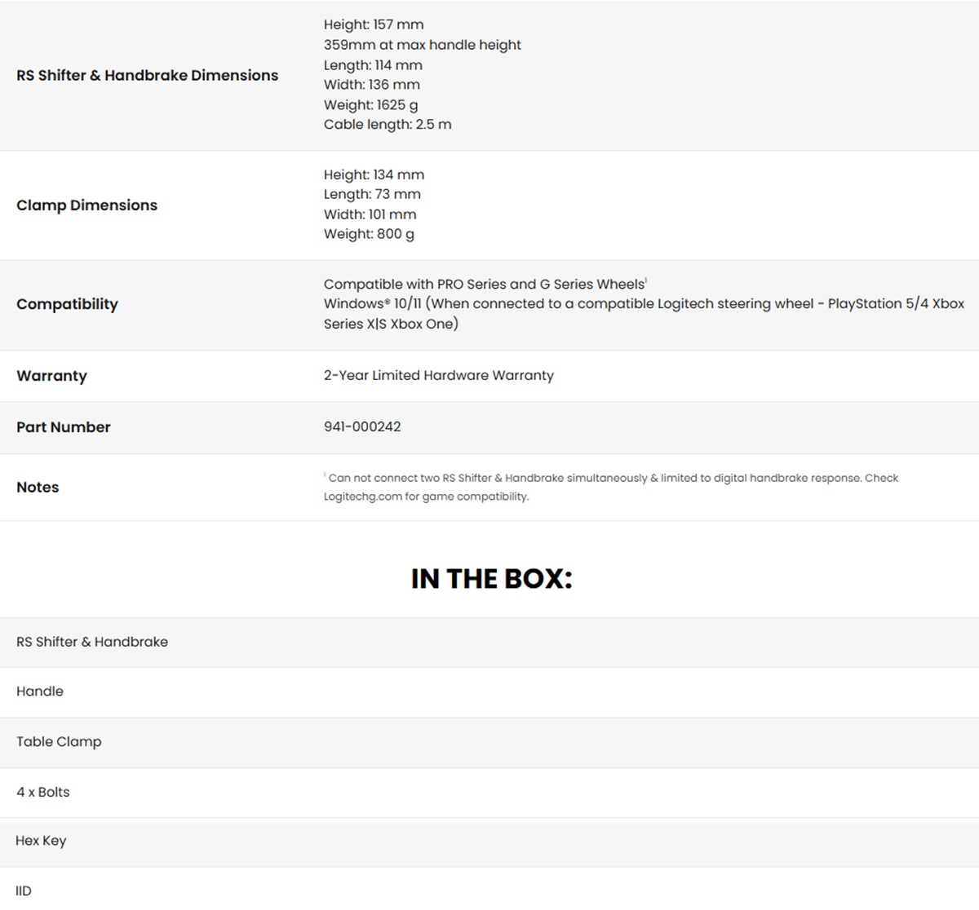Click the Weight: 1625 g specification
979x910 pixels.
(x=370, y=104)
